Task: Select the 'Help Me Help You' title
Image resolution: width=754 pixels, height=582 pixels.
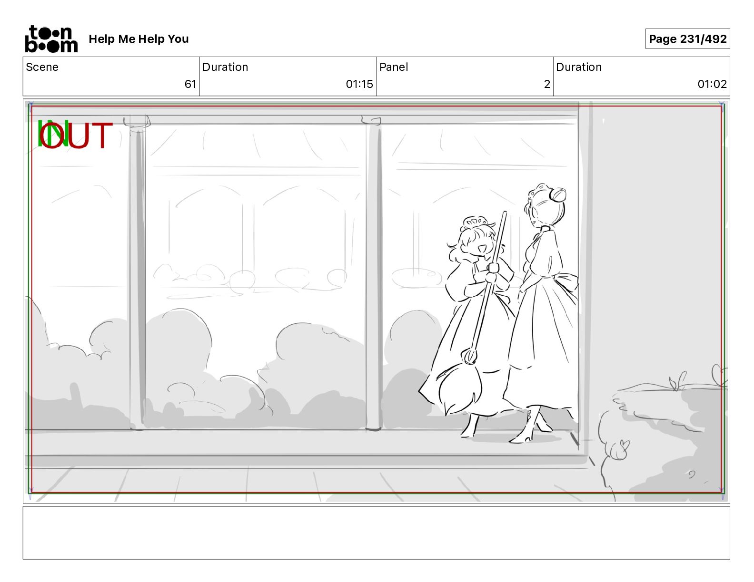Action: 139,39
